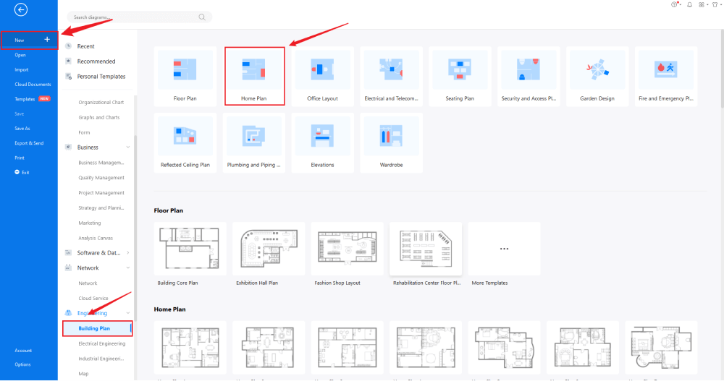Click the search magnifier icon
724x381 pixels.
tap(202, 17)
